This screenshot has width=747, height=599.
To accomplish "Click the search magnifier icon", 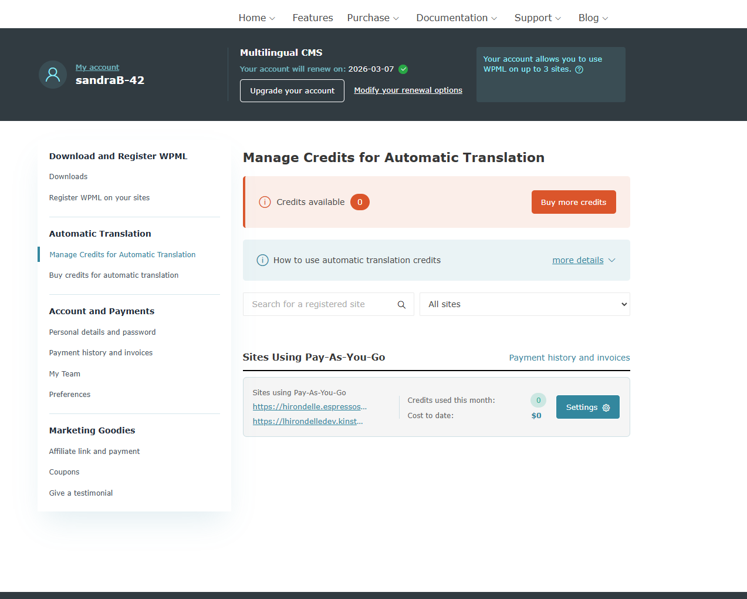I will point(401,304).
